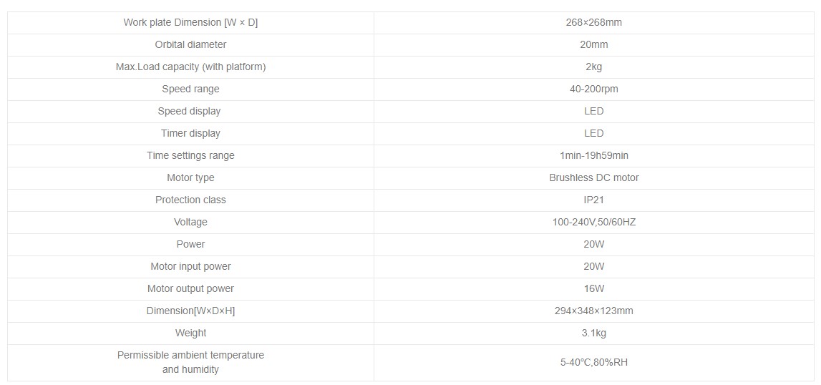Click the 'Time settings range' label
The image size is (821, 385).
(x=190, y=155)
